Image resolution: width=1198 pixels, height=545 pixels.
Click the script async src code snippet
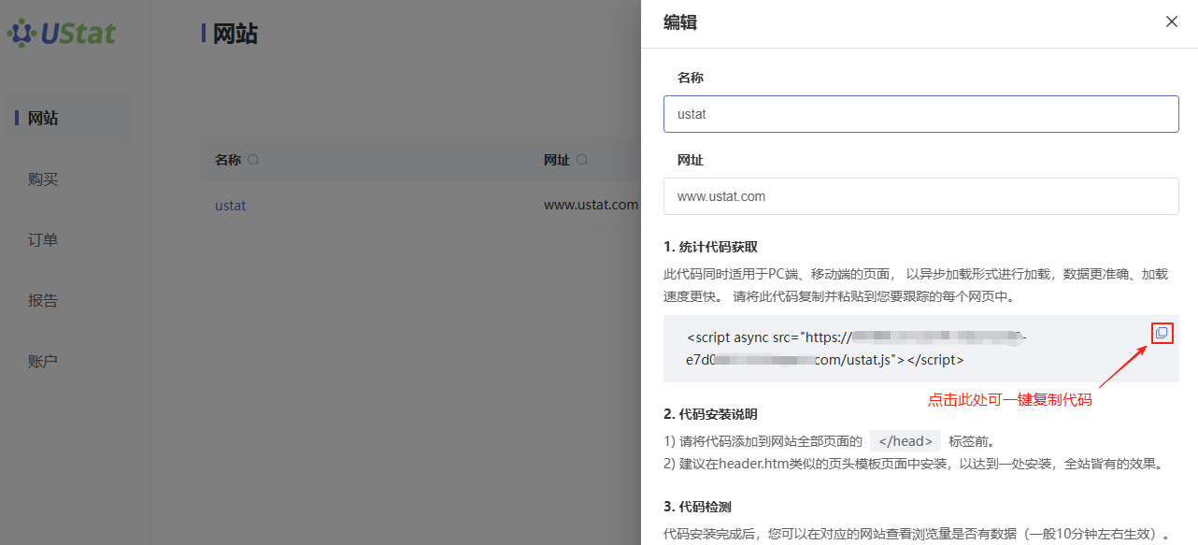(857, 348)
